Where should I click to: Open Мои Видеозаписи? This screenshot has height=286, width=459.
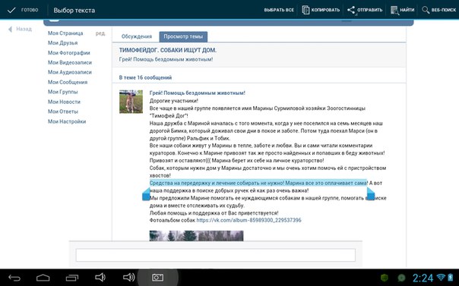tap(70, 62)
